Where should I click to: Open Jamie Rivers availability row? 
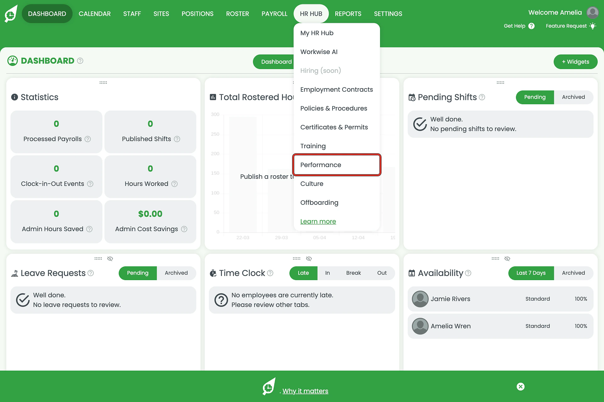[501, 299]
